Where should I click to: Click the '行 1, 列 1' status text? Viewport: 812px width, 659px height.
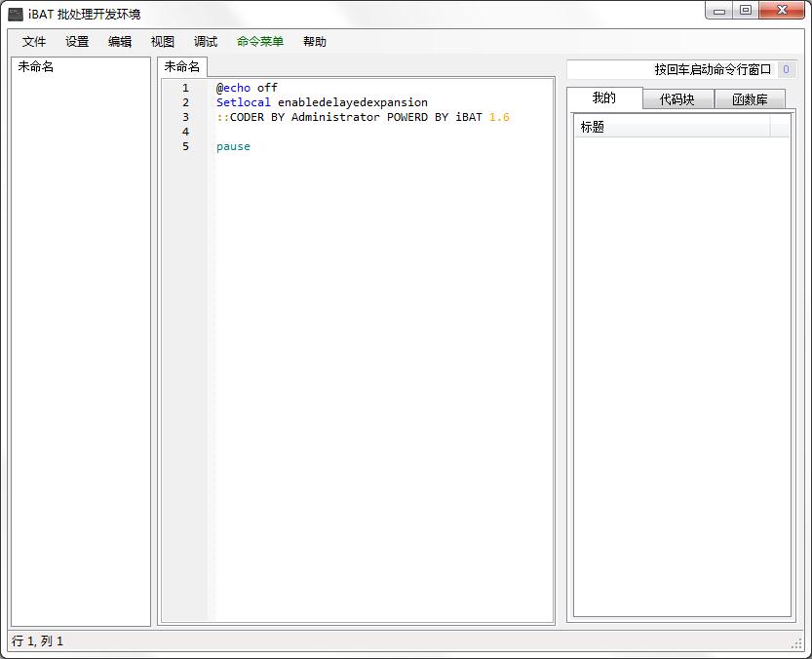(37, 640)
